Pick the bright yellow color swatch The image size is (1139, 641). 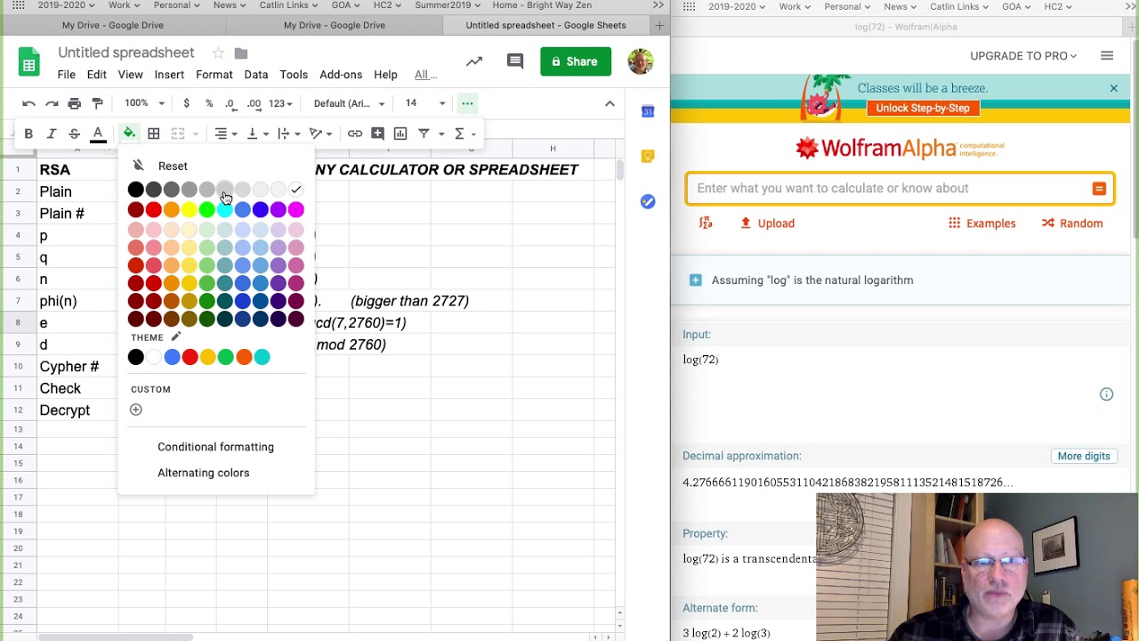point(190,210)
